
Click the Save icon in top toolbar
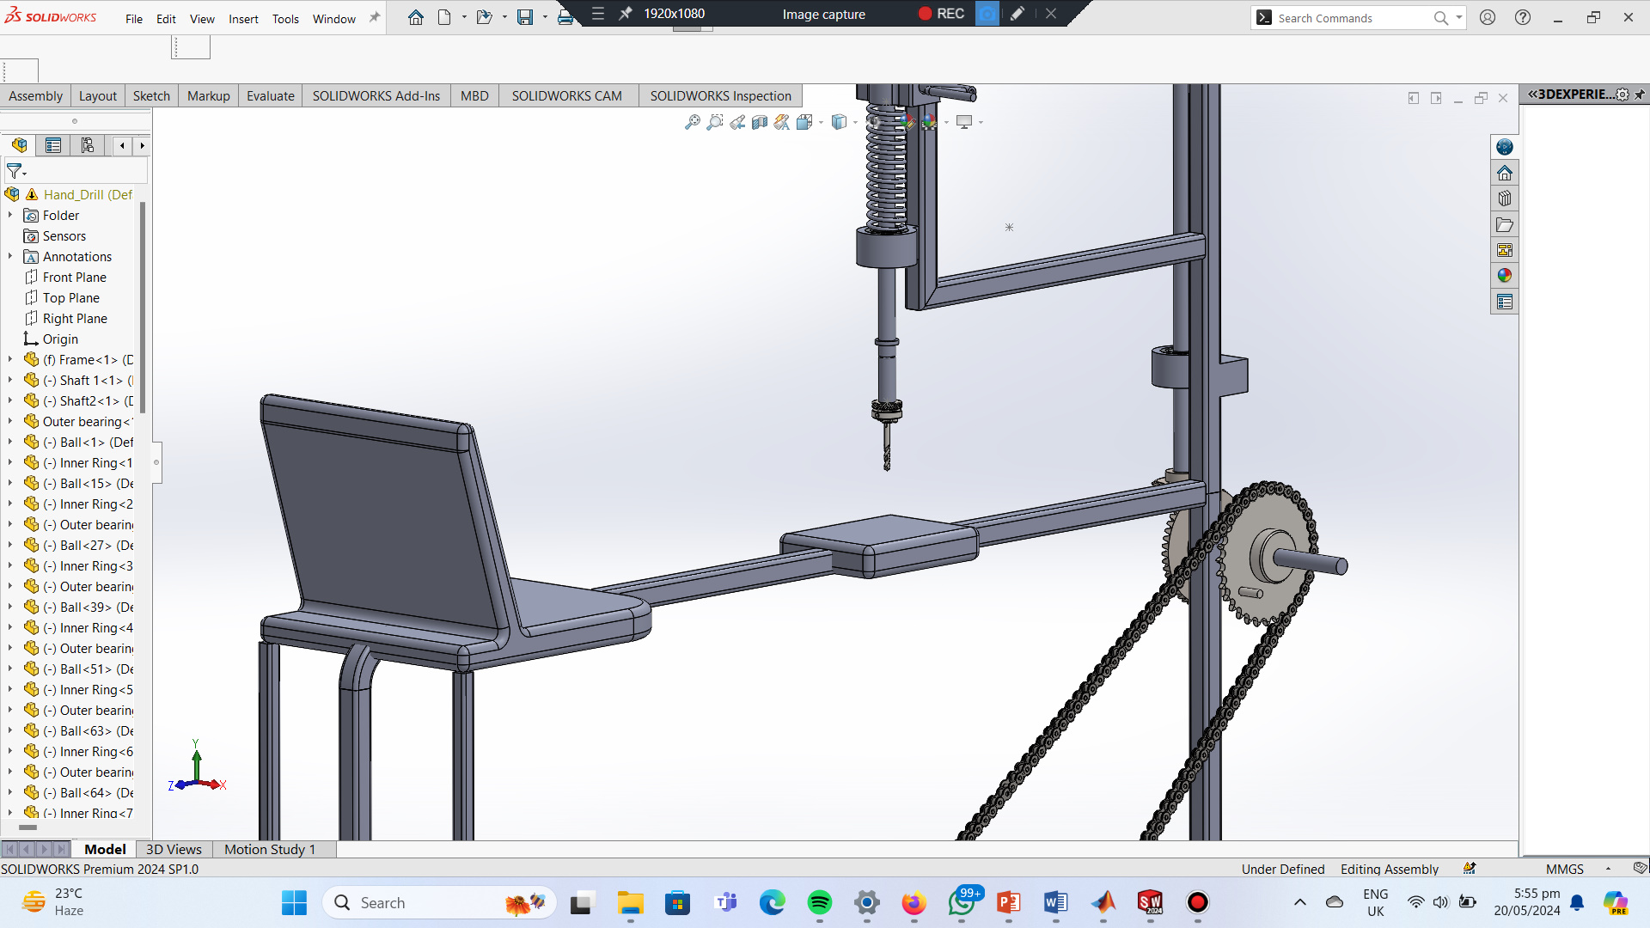point(524,17)
